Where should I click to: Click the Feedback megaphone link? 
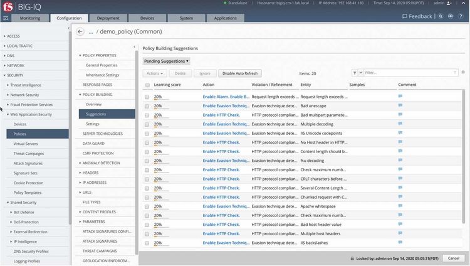[417, 17]
